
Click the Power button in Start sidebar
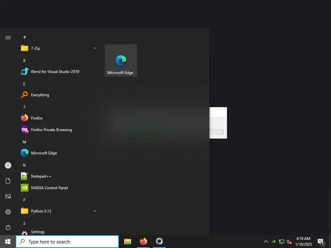click(x=8, y=227)
